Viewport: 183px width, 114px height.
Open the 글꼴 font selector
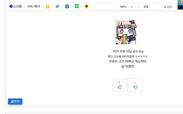[146, 7]
